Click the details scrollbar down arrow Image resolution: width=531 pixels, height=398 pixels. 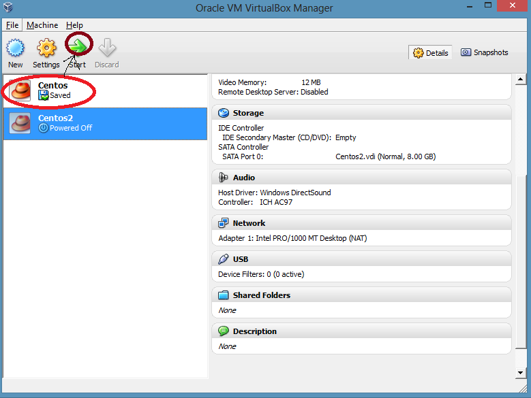click(x=521, y=373)
